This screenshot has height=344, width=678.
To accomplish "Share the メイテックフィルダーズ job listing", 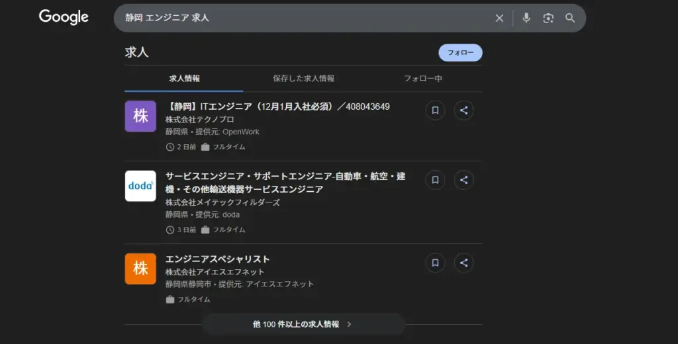I will (463, 179).
